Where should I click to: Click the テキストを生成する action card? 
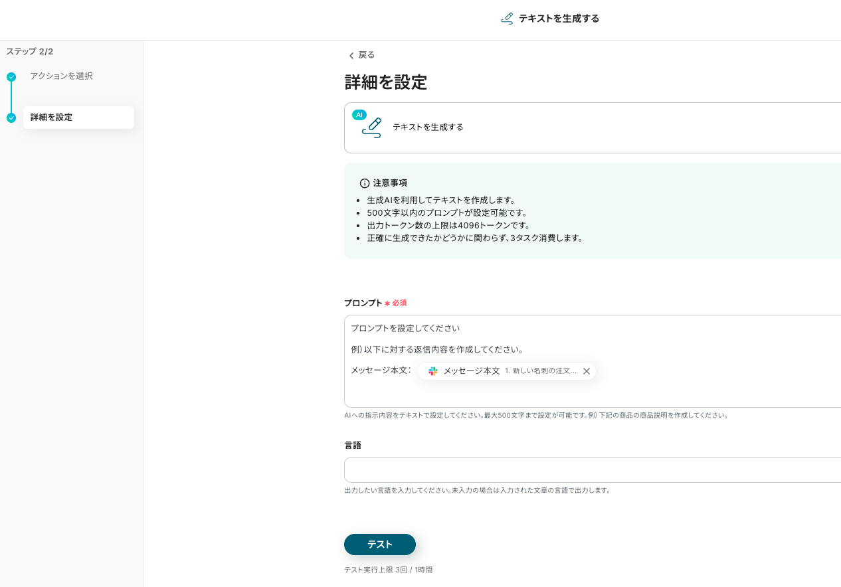click(x=591, y=127)
